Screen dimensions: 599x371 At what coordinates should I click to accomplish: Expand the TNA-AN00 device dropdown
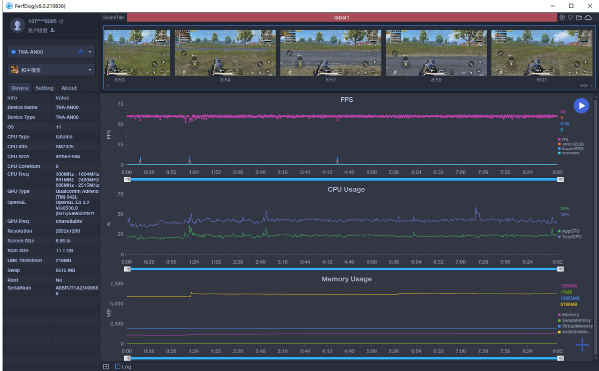point(90,52)
